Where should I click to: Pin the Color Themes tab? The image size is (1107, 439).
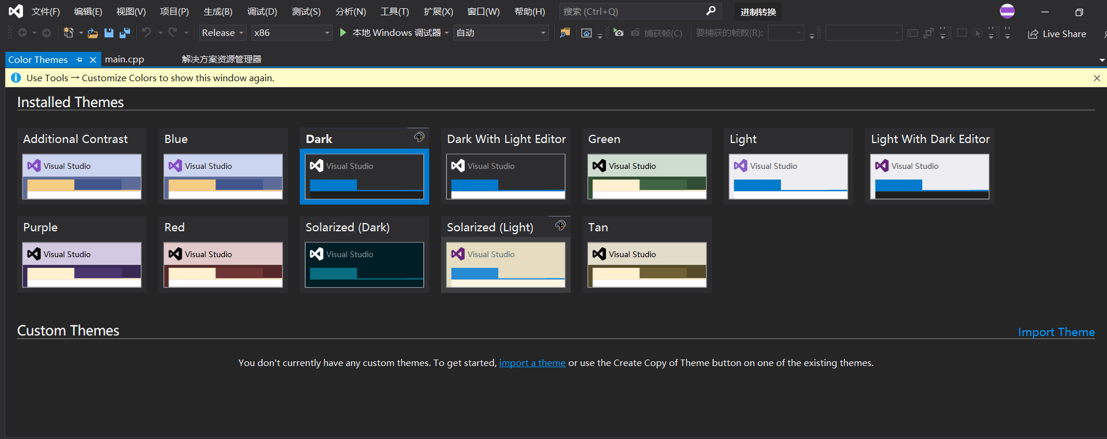point(79,59)
